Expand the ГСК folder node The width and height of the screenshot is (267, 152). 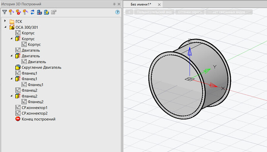click(x=5, y=21)
